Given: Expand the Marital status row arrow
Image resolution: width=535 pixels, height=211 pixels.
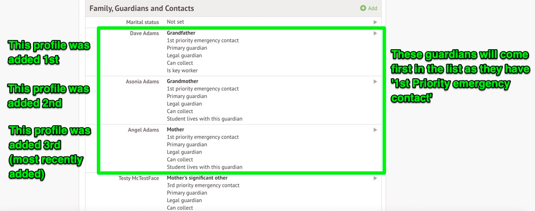Looking at the screenshot, I should [375, 22].
